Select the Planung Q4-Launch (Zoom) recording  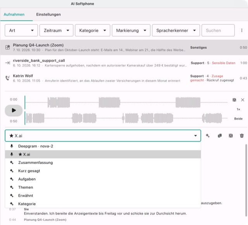(124, 47)
